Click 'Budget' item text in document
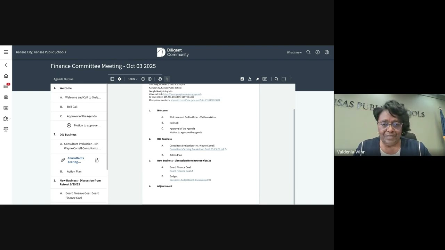This screenshot has height=250, width=445. point(173,176)
